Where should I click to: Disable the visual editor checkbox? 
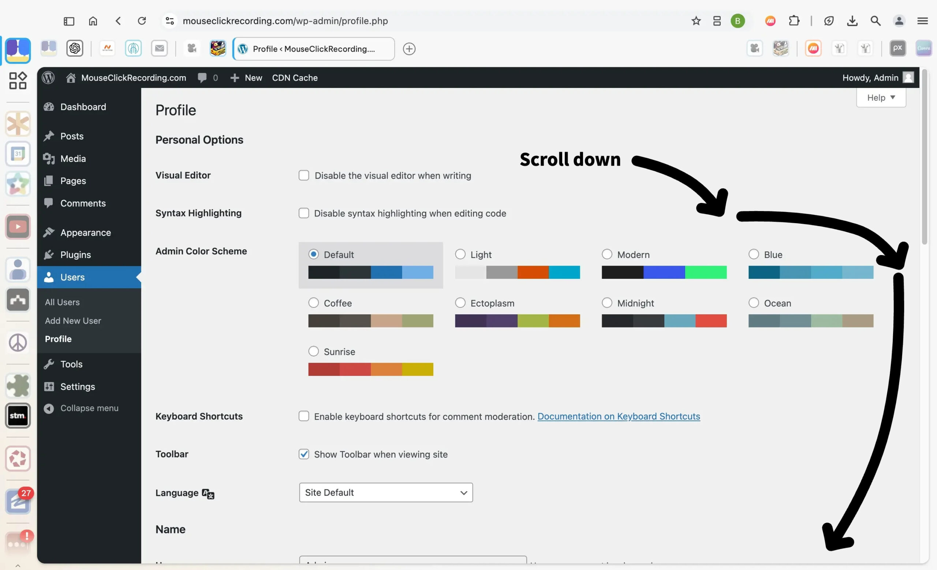tap(303, 175)
